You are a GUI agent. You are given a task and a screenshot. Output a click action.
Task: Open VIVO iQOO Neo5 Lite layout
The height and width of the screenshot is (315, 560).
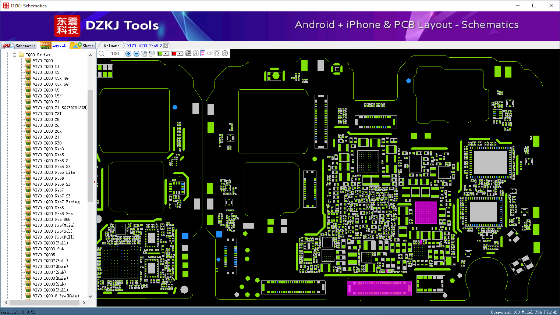(x=54, y=172)
